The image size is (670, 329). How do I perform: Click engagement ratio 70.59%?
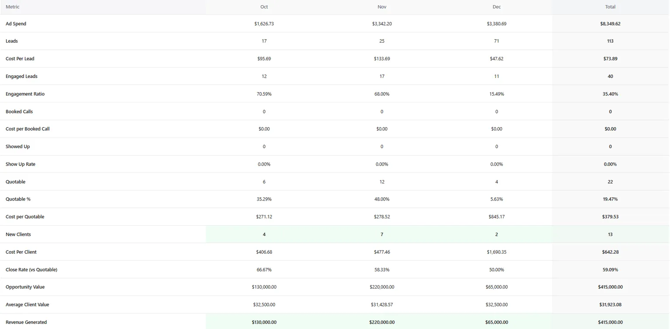264,94
